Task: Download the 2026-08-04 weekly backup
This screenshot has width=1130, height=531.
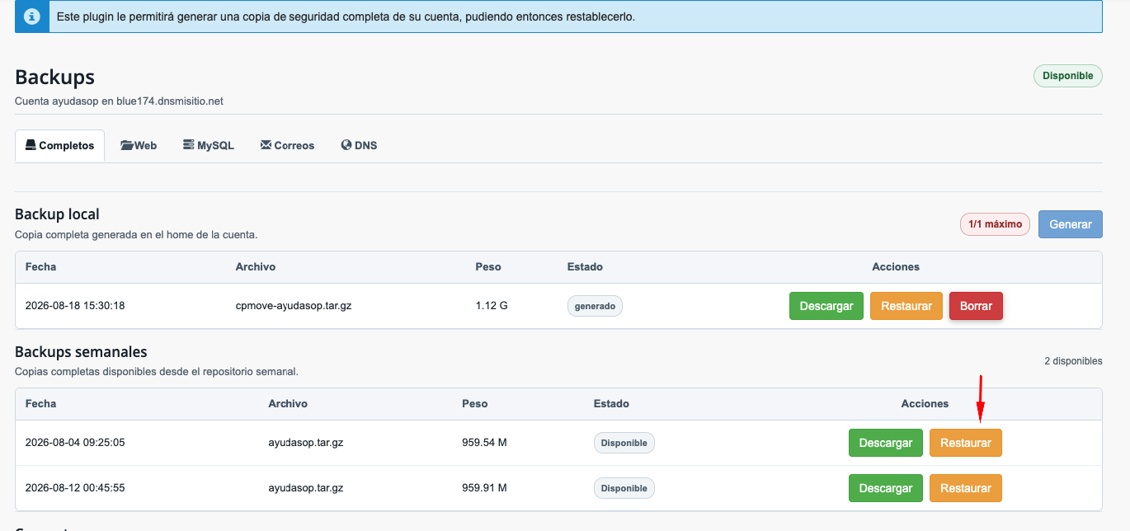Action: click(886, 443)
